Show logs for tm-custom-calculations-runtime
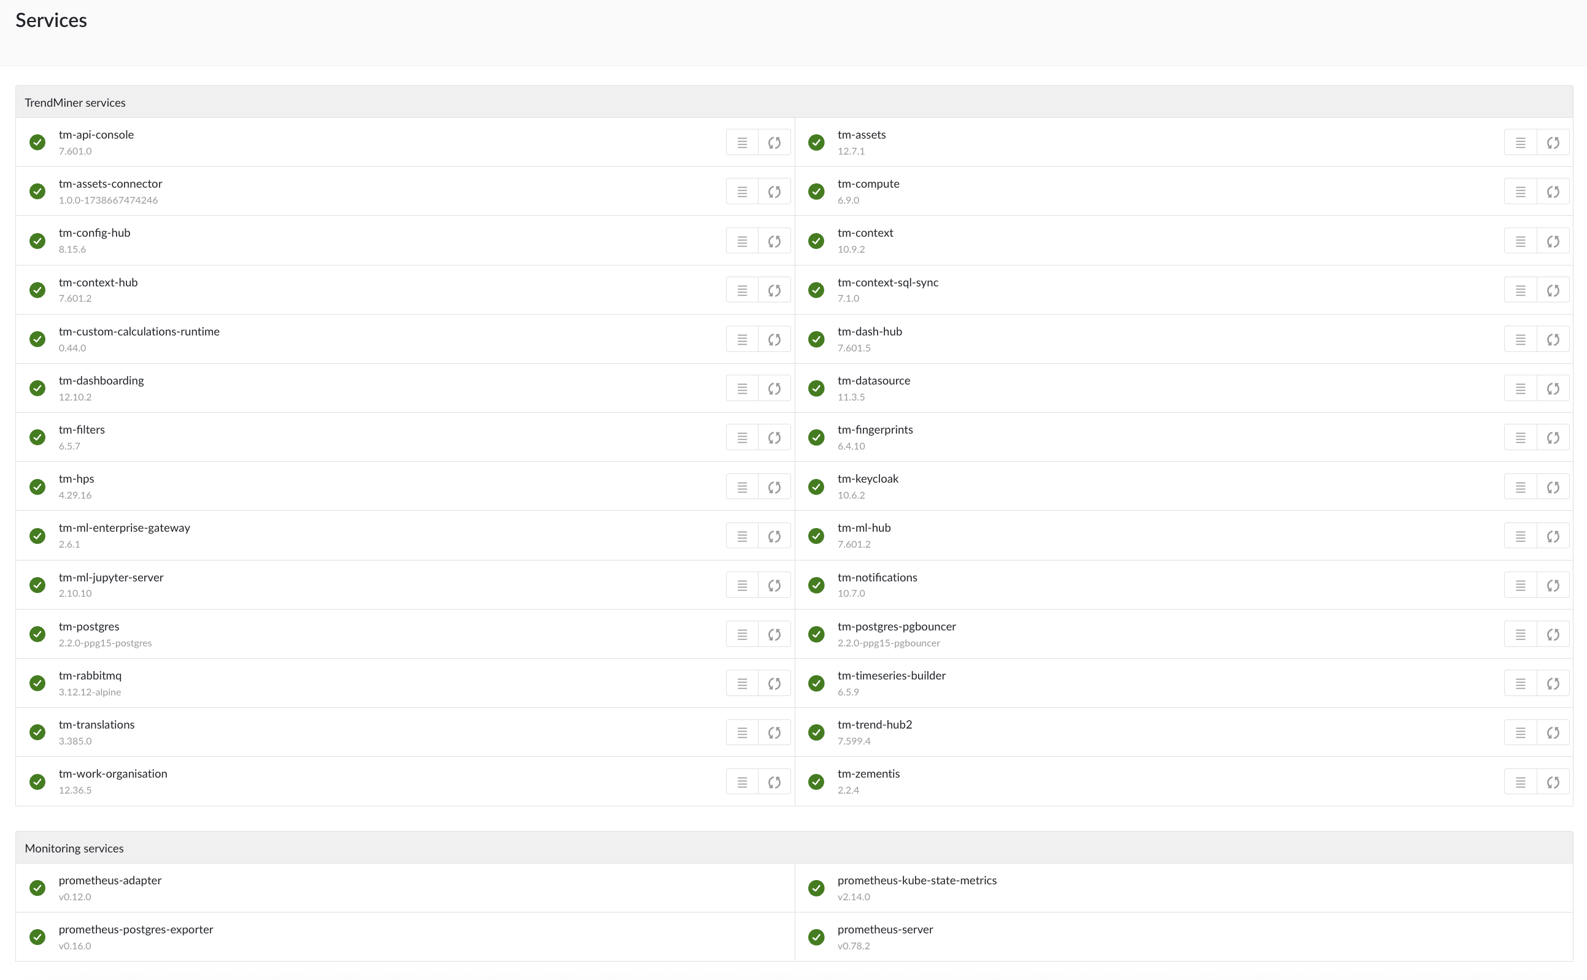 tap(742, 340)
